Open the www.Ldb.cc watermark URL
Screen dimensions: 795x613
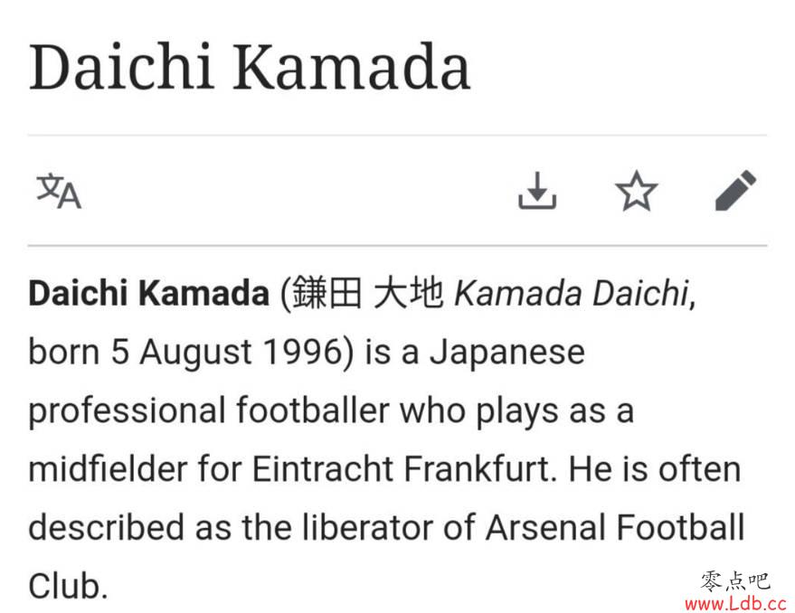[735, 603]
